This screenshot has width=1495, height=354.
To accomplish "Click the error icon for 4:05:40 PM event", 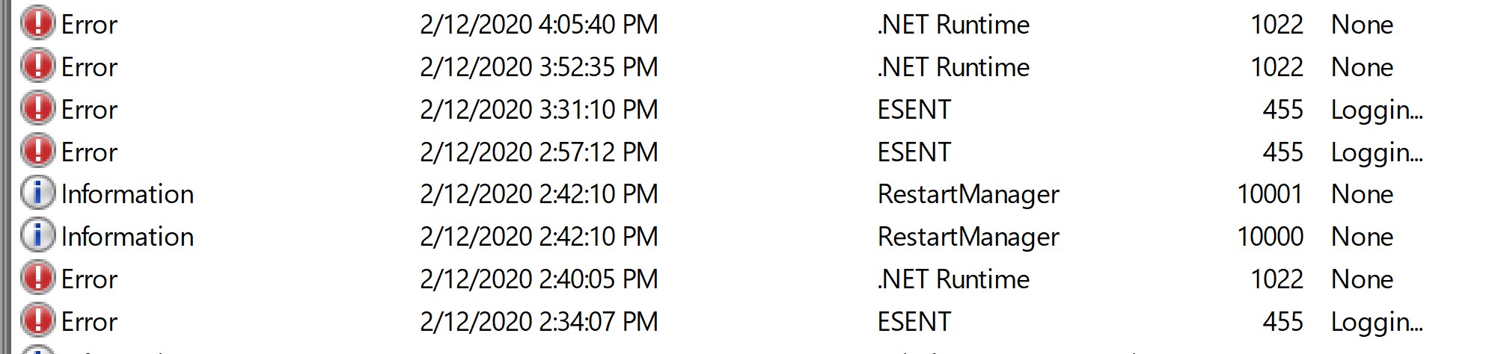I will [x=37, y=24].
